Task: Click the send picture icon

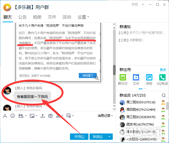Action: [32, 116]
